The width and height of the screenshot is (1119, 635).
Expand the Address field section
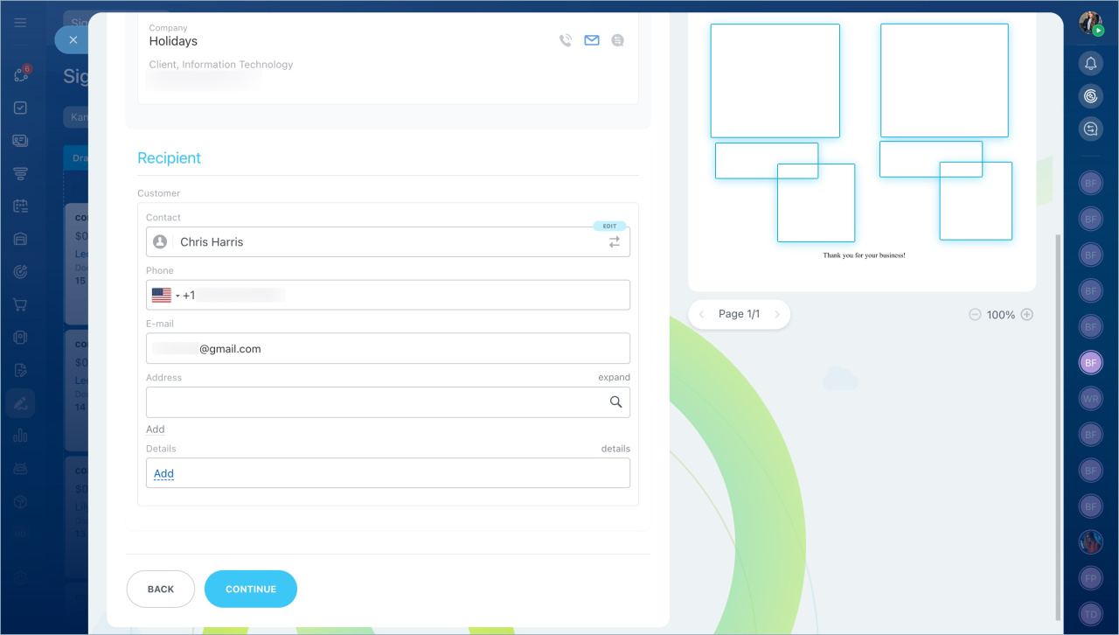614,378
